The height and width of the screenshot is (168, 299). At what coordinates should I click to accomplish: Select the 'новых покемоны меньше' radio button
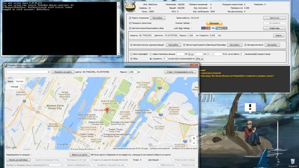click(x=150, y=54)
